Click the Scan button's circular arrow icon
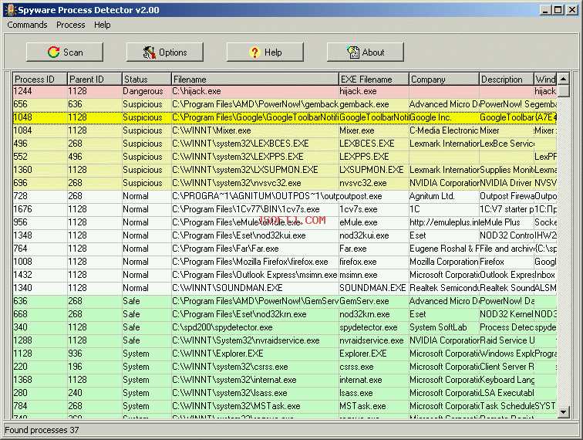The height and width of the screenshot is (440, 583). [53, 52]
